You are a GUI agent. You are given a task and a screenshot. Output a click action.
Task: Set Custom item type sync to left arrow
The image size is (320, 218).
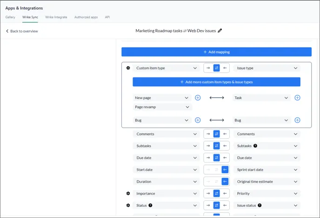pos(225,68)
